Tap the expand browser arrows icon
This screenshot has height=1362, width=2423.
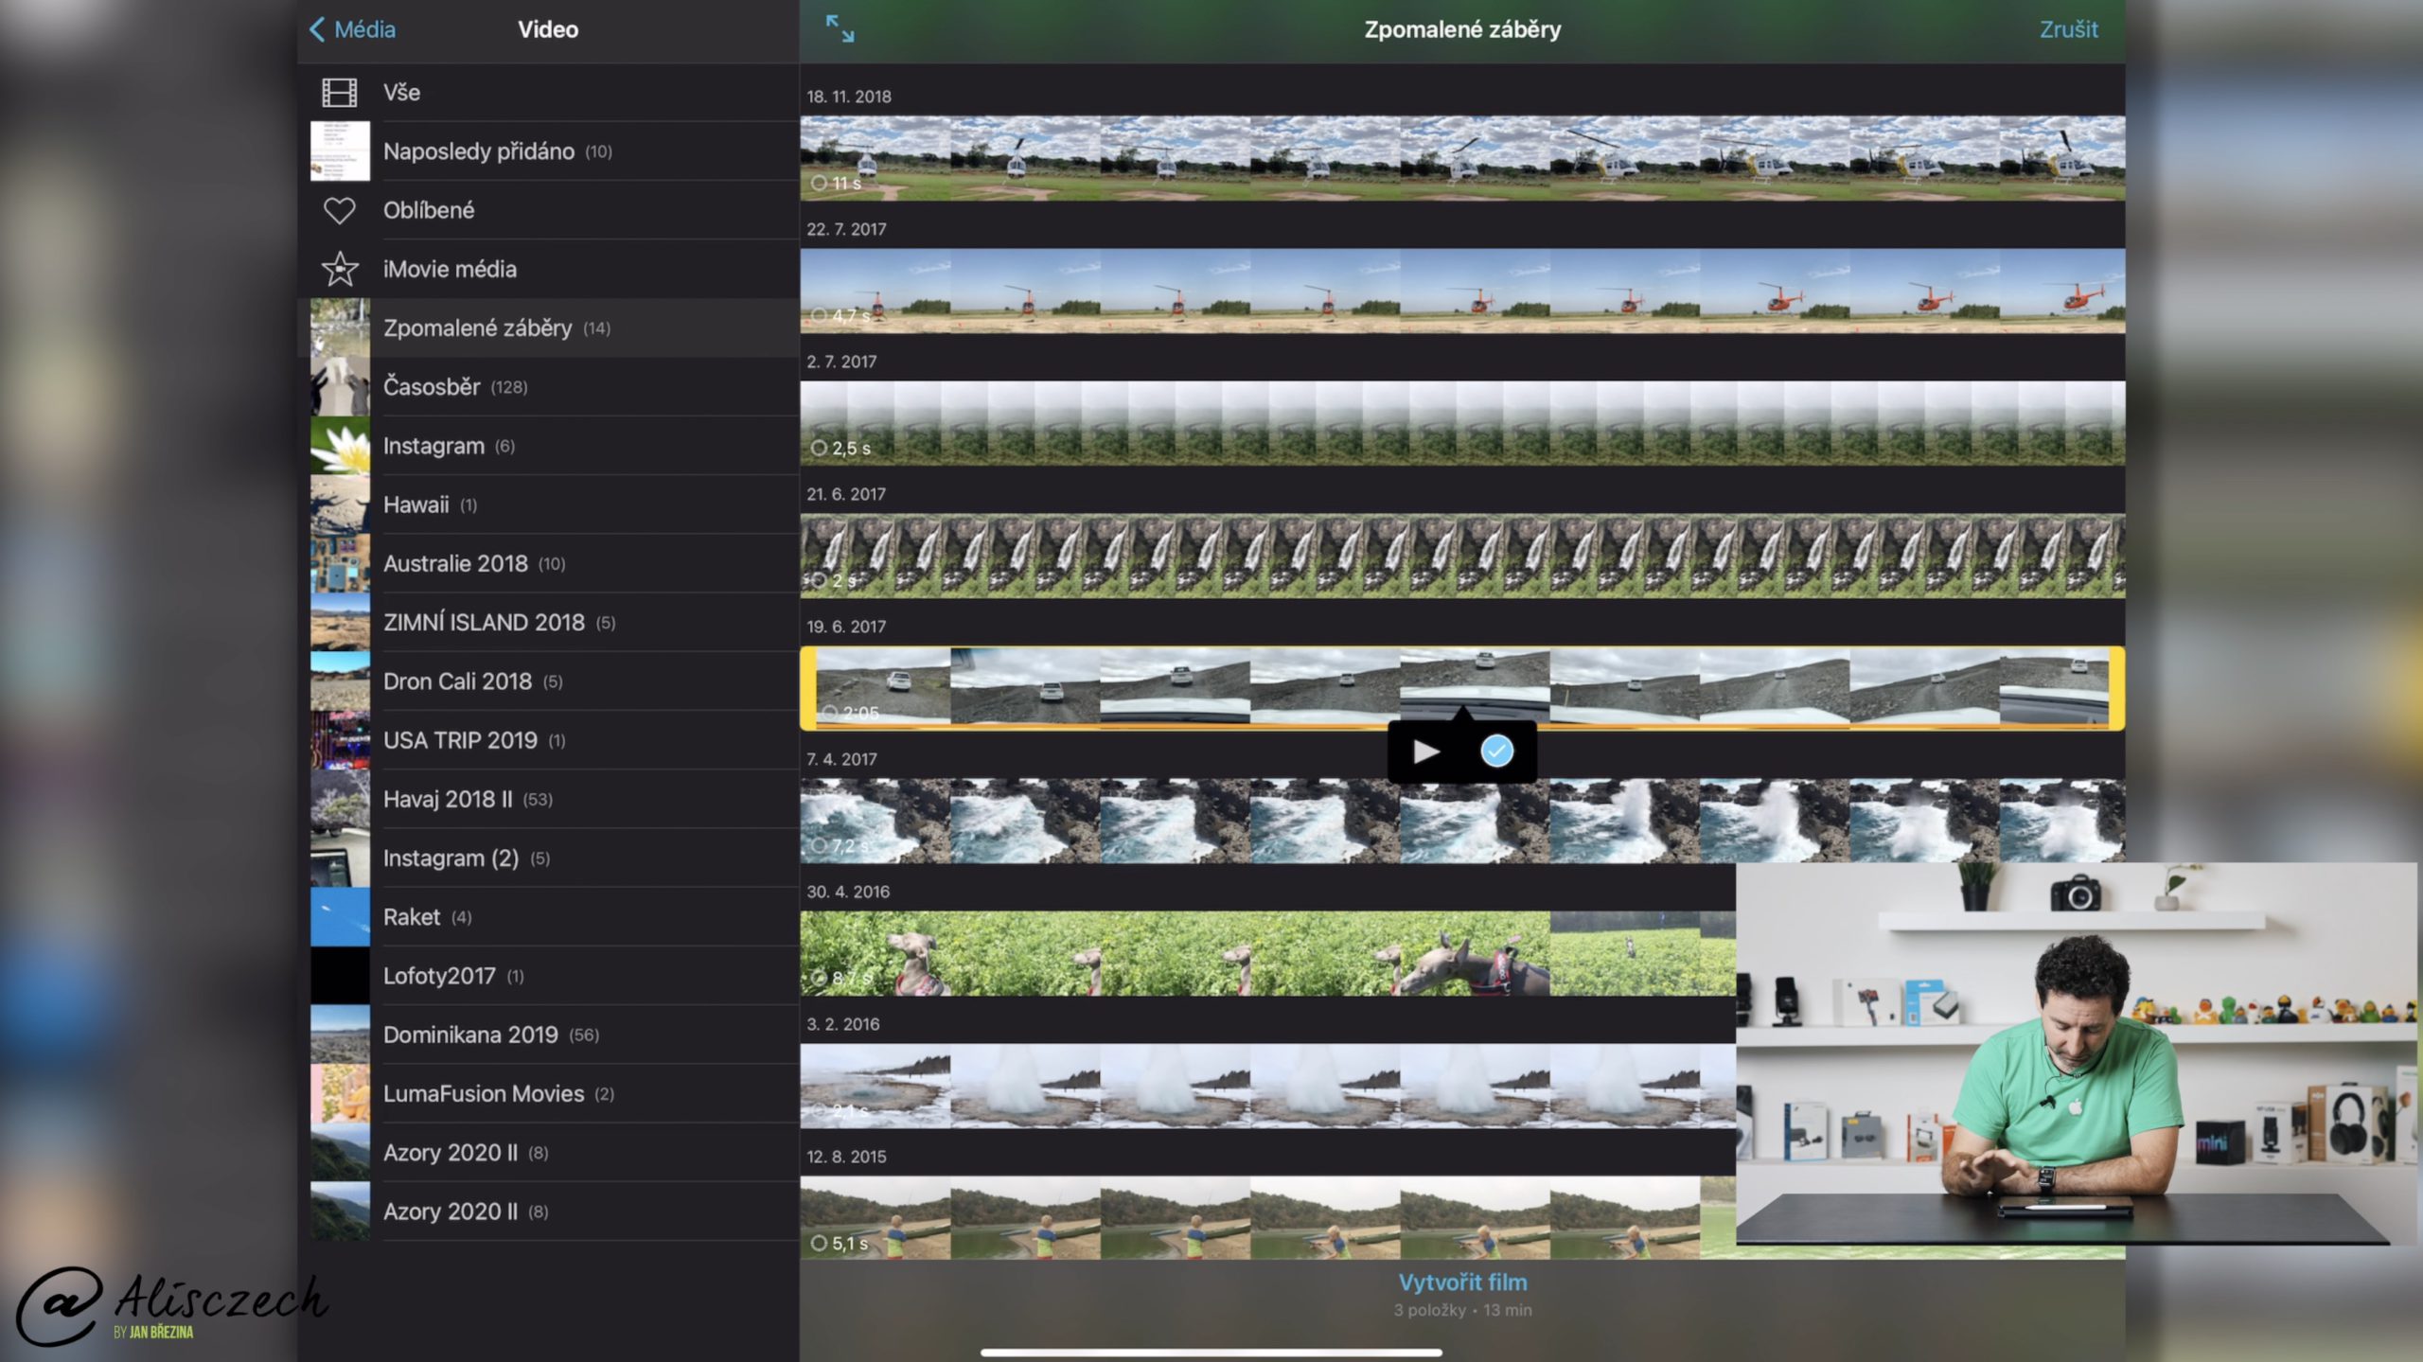[x=840, y=28]
